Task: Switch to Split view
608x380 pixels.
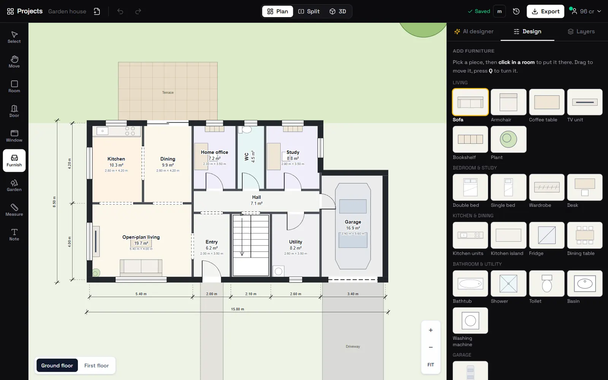Action: click(309, 11)
